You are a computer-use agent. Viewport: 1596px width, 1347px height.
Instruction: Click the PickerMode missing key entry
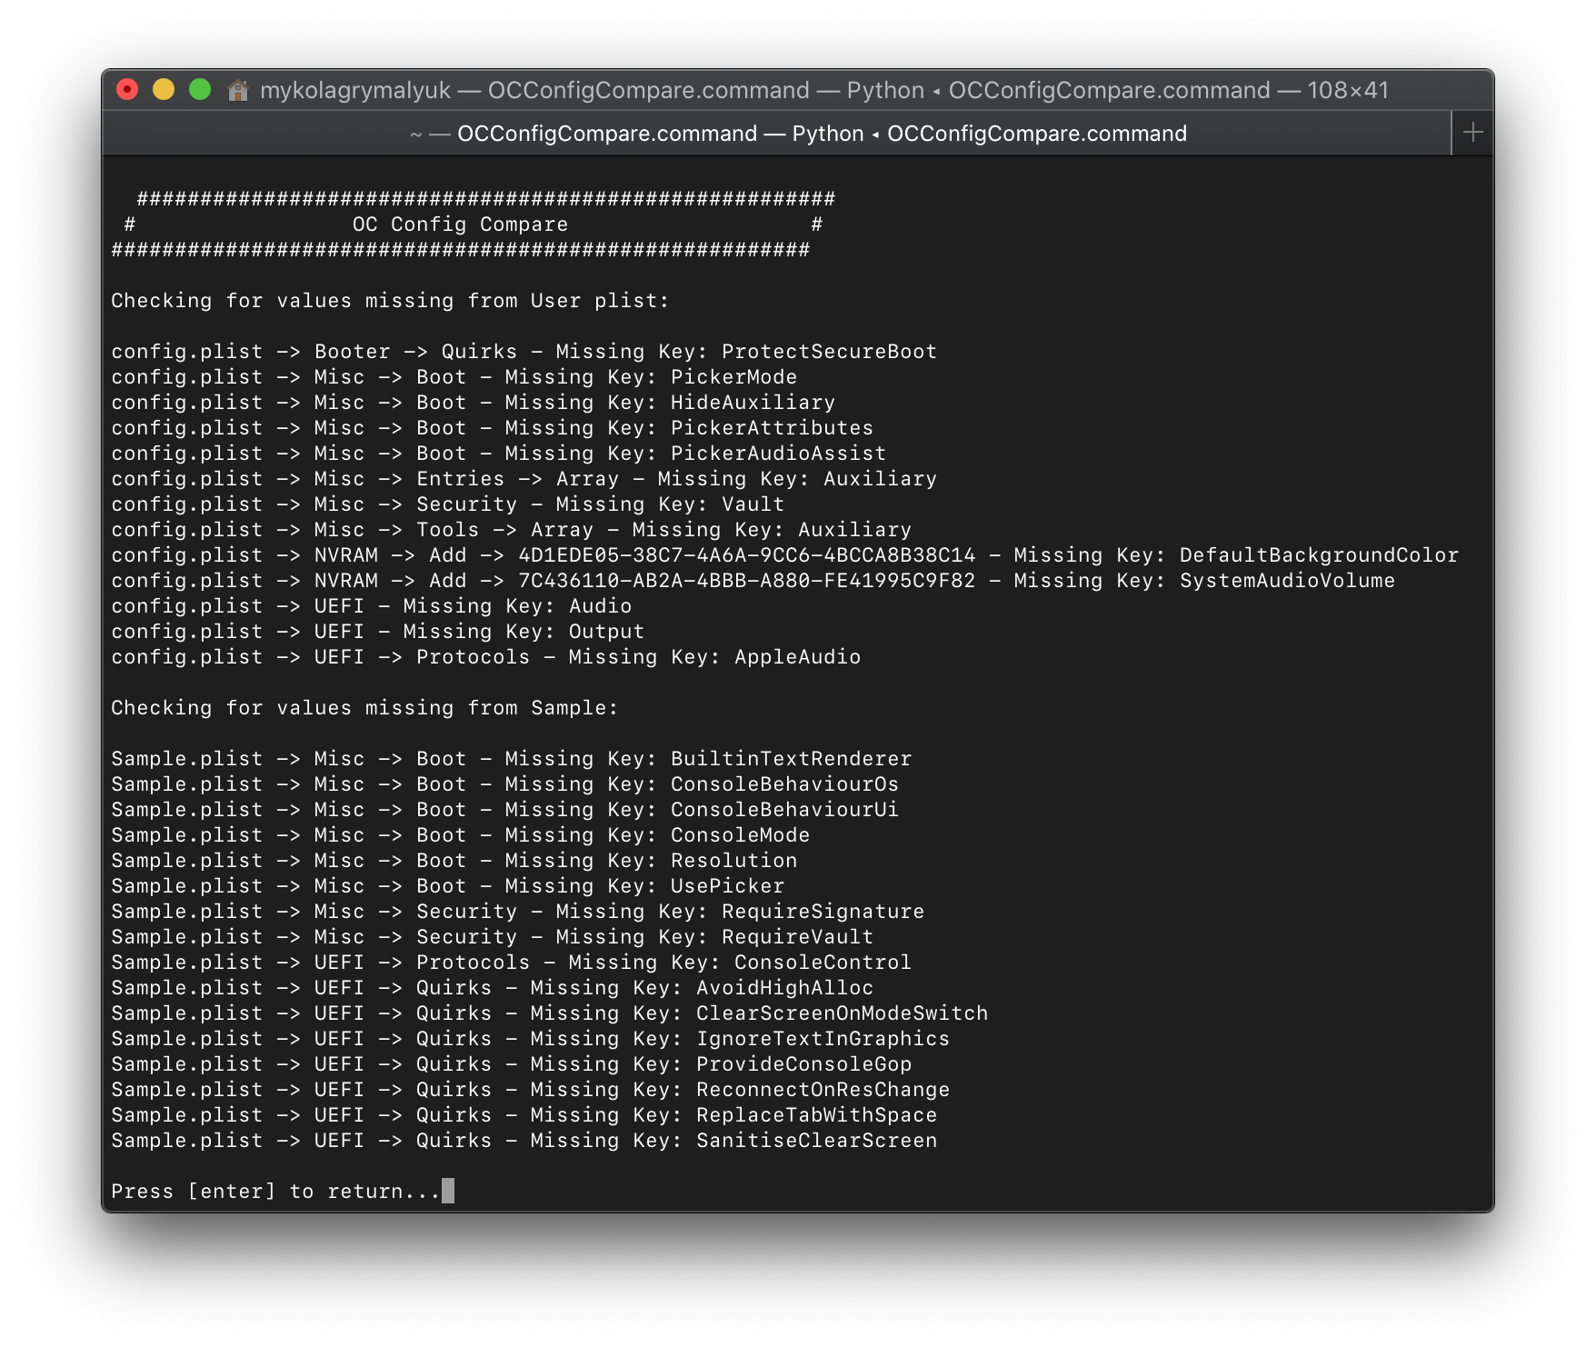733,377
